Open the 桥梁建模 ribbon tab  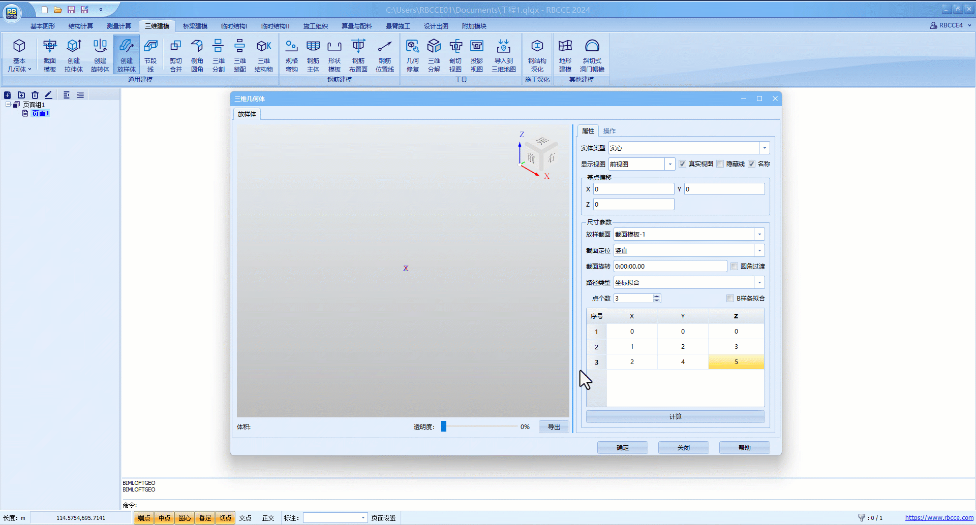pyautogui.click(x=195, y=26)
